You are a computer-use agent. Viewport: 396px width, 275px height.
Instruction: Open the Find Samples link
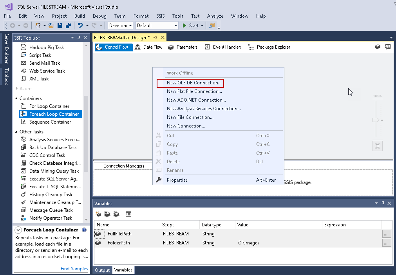(x=74, y=269)
